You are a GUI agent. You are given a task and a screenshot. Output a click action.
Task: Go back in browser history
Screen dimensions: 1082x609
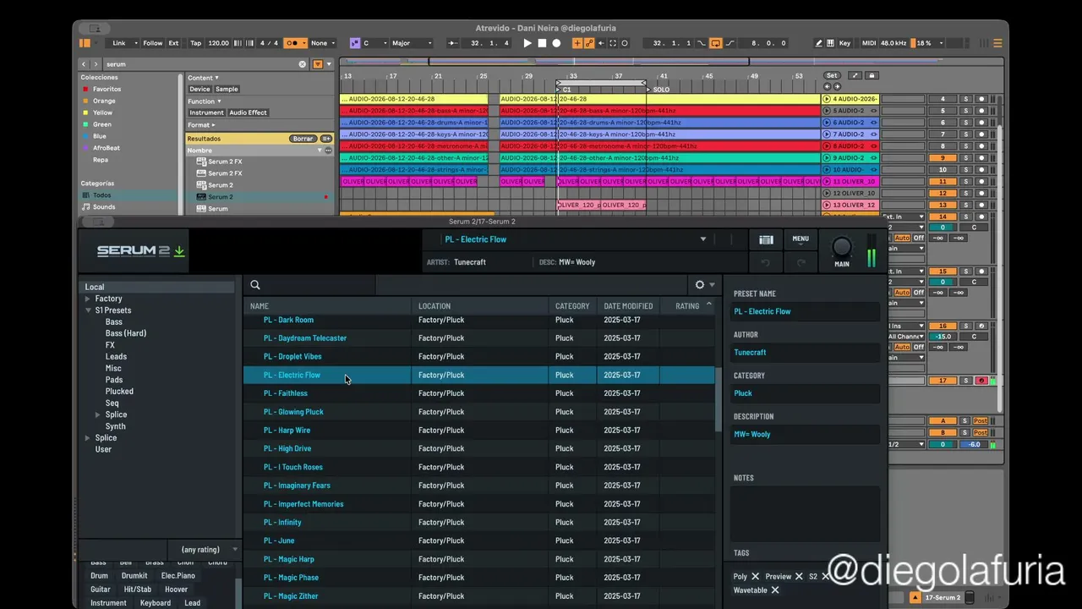(x=83, y=64)
